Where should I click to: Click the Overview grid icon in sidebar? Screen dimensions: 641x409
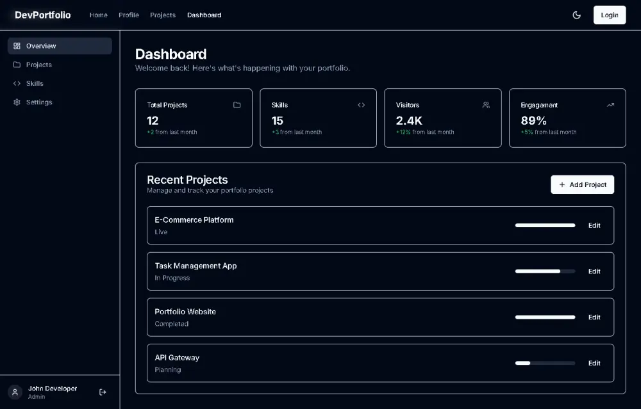pyautogui.click(x=17, y=46)
